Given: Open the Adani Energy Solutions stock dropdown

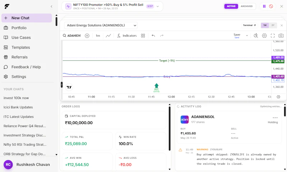Looking at the screenshot, I should click(x=101, y=25).
